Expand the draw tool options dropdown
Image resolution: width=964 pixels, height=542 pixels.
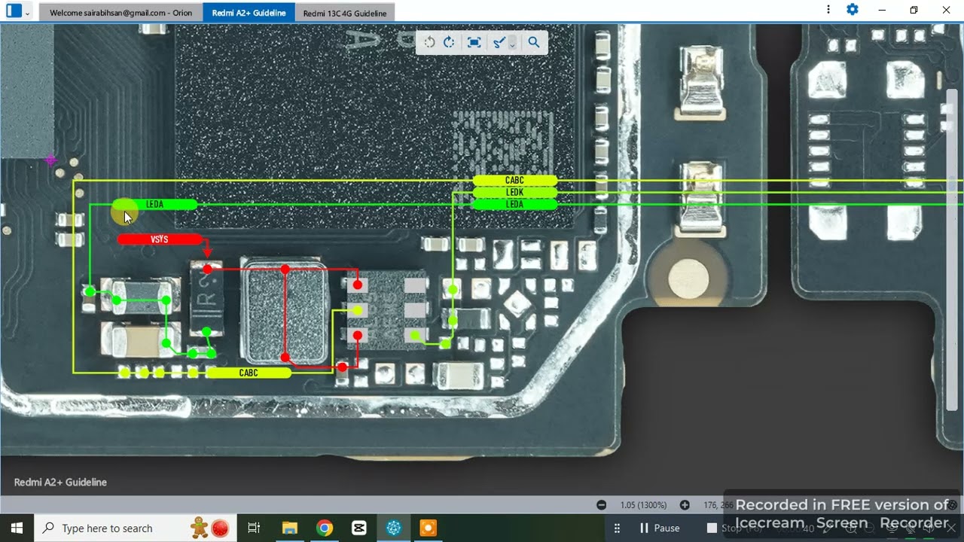[x=512, y=44]
